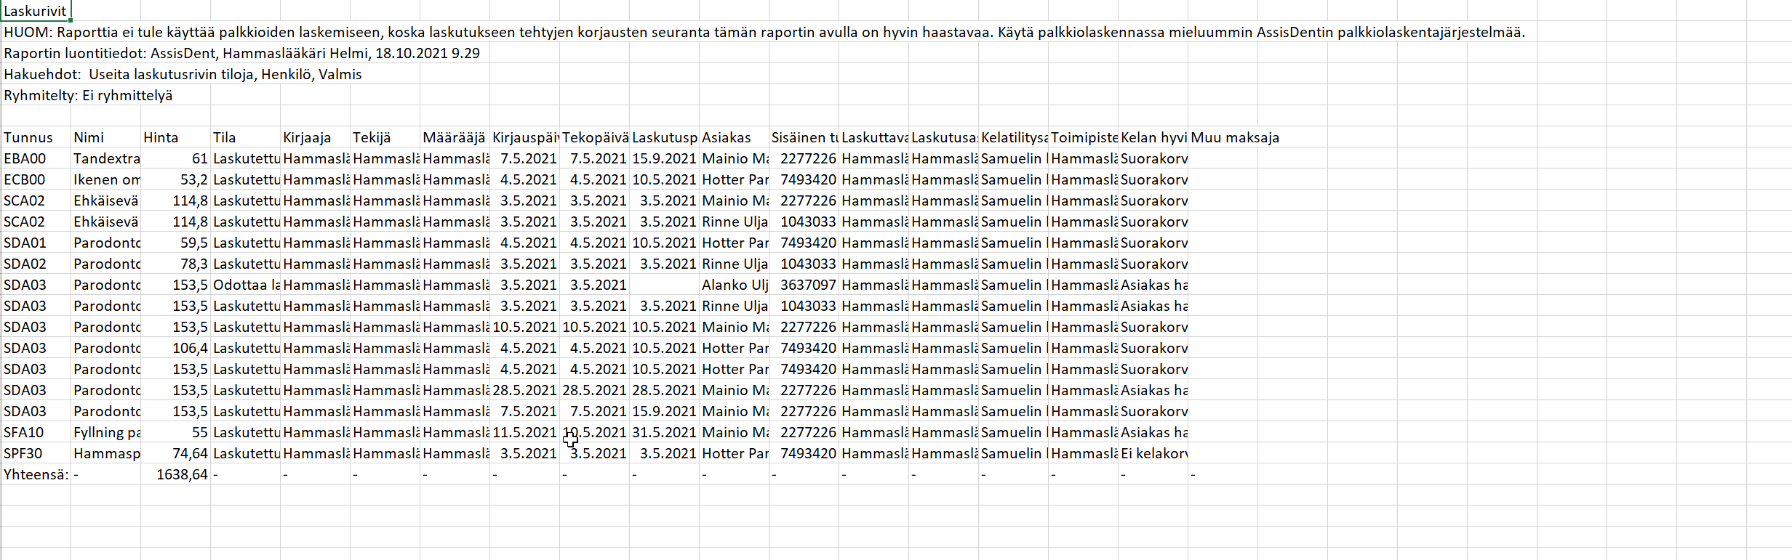
Task: Select the Tandextra name cell
Action: [105, 158]
